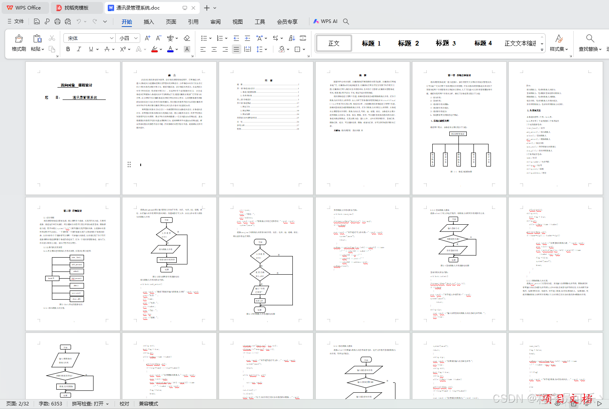The height and width of the screenshot is (409, 609).
Task: Click the Distributed alignment icon
Action: pyautogui.click(x=248, y=49)
